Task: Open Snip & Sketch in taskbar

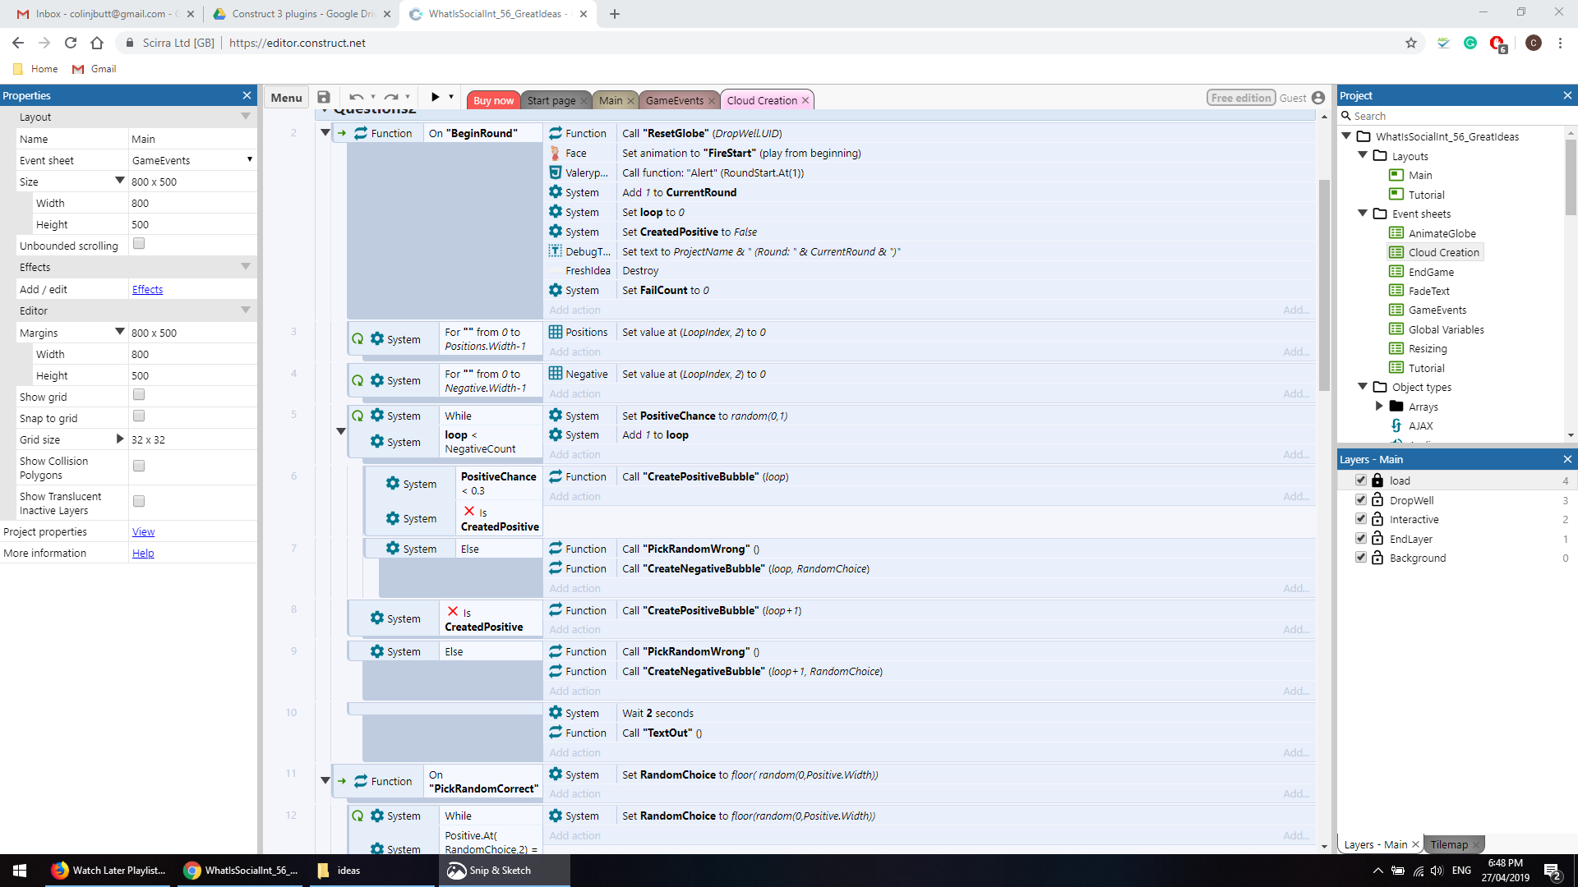Action: click(503, 871)
